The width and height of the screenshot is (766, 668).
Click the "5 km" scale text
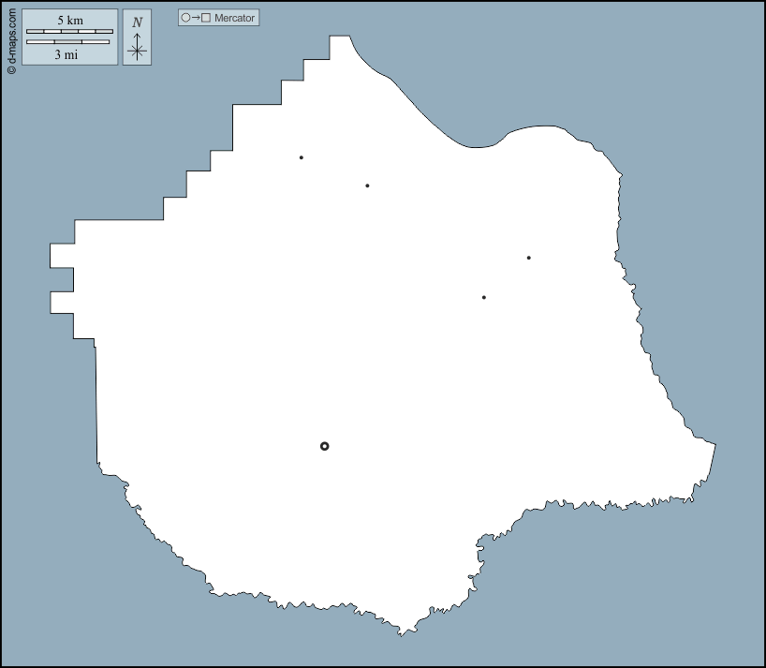tap(69, 20)
